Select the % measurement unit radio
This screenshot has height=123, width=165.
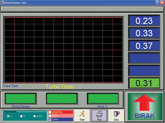tap(21, 116)
